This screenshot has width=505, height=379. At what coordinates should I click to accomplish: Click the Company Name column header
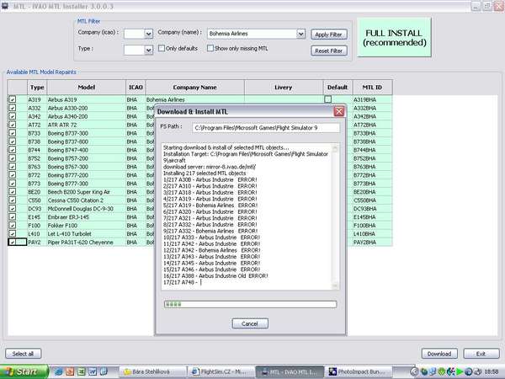(x=196, y=87)
